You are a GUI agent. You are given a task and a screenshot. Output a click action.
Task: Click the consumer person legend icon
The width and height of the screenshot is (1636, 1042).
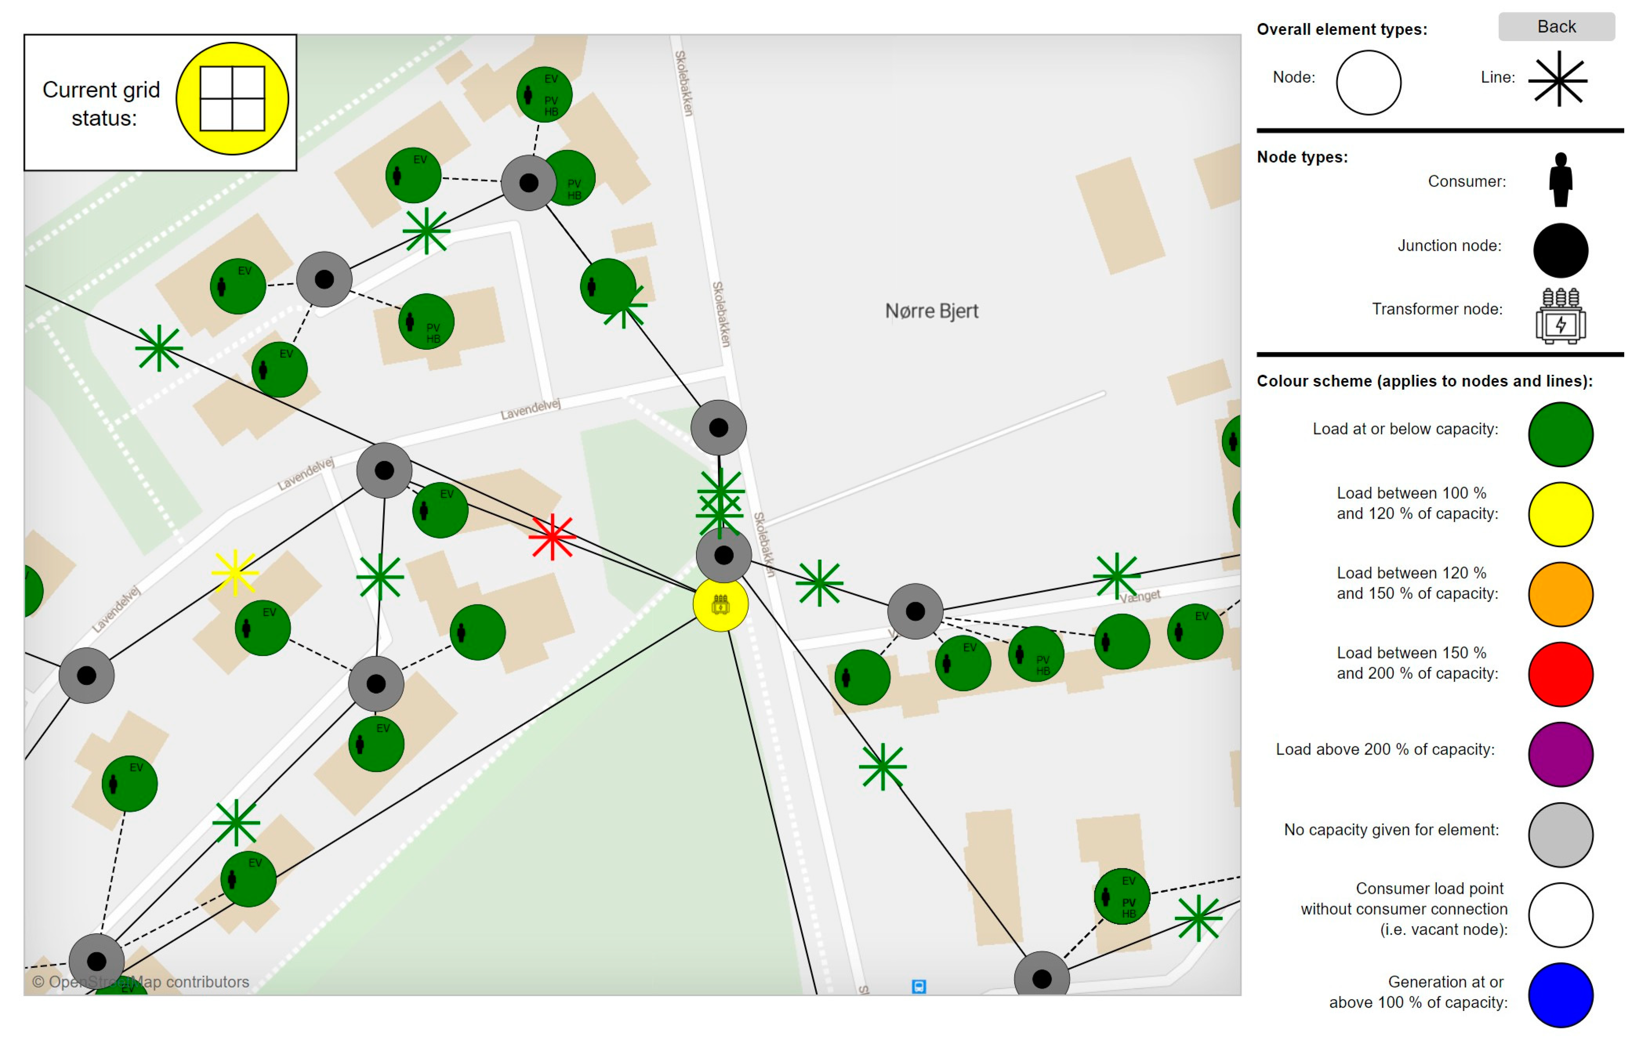point(1561,180)
